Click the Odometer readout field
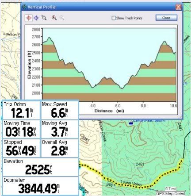This screenshot has width=191, height=196. [x=41, y=186]
